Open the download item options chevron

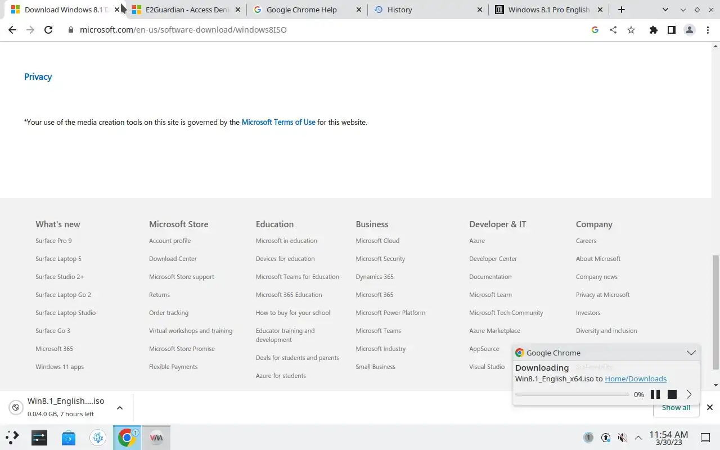[120, 407]
